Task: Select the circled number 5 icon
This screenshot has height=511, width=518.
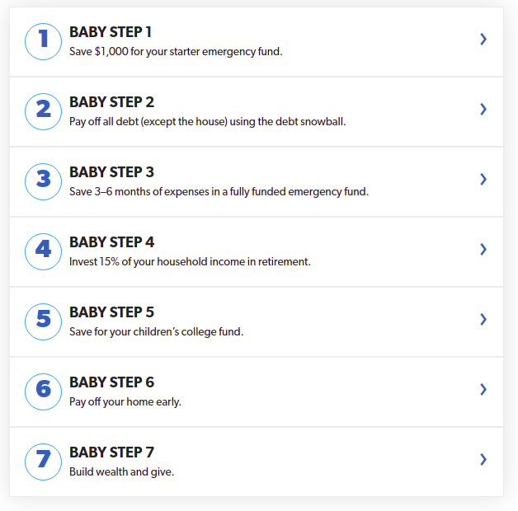Action: (x=43, y=321)
